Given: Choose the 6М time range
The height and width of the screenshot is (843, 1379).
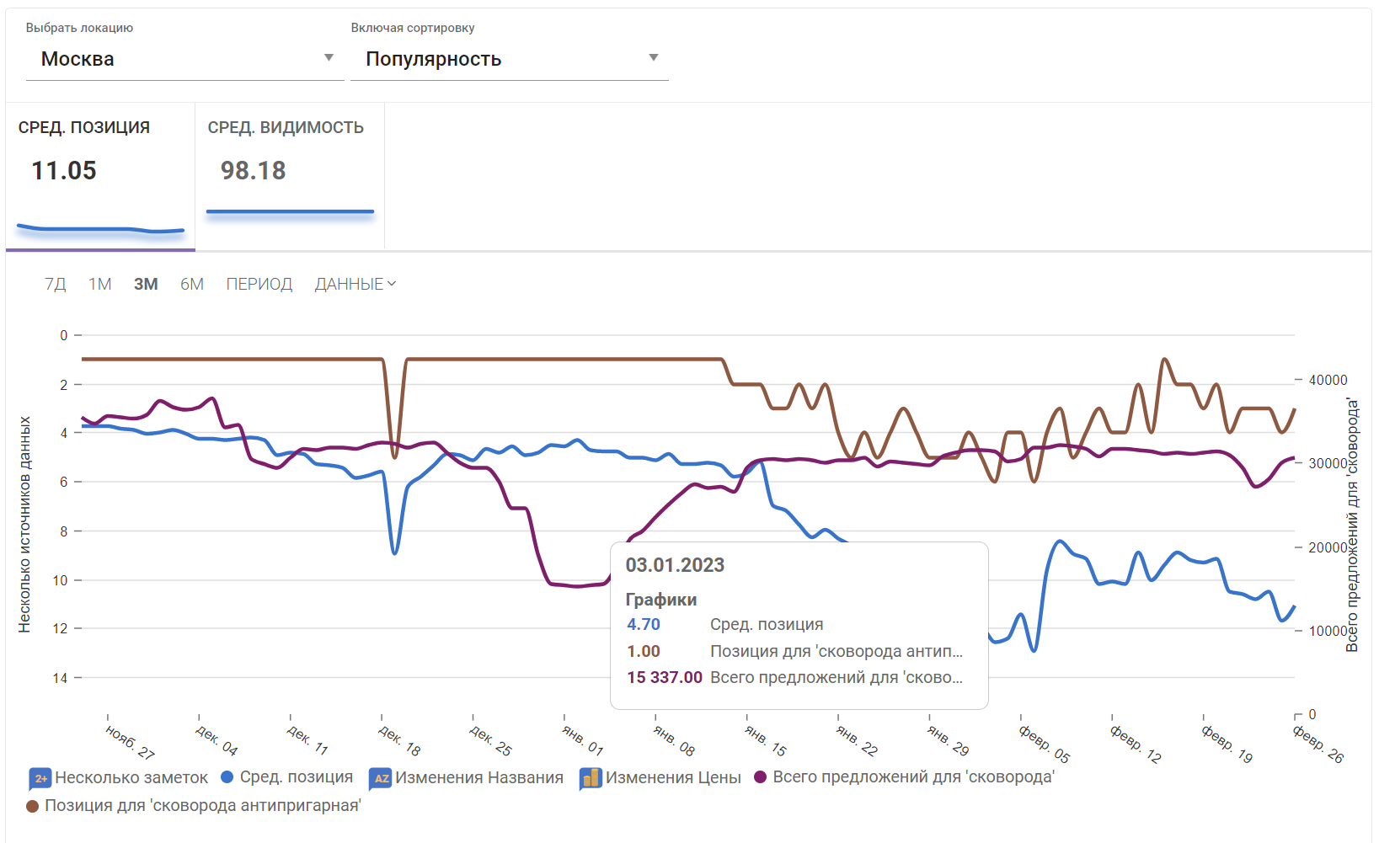Looking at the screenshot, I should click(x=192, y=285).
